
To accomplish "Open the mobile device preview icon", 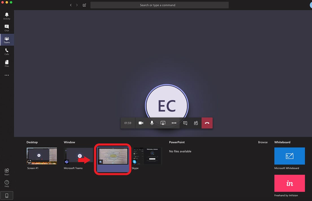I will (x=6, y=195).
